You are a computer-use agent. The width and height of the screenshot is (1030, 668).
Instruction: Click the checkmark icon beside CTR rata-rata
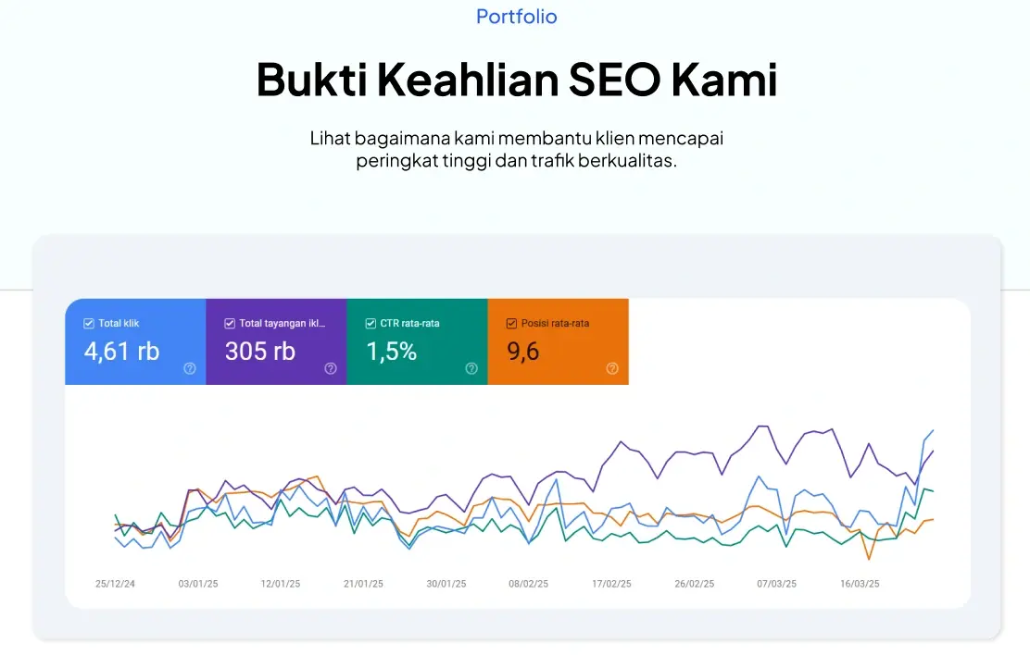[x=369, y=323]
